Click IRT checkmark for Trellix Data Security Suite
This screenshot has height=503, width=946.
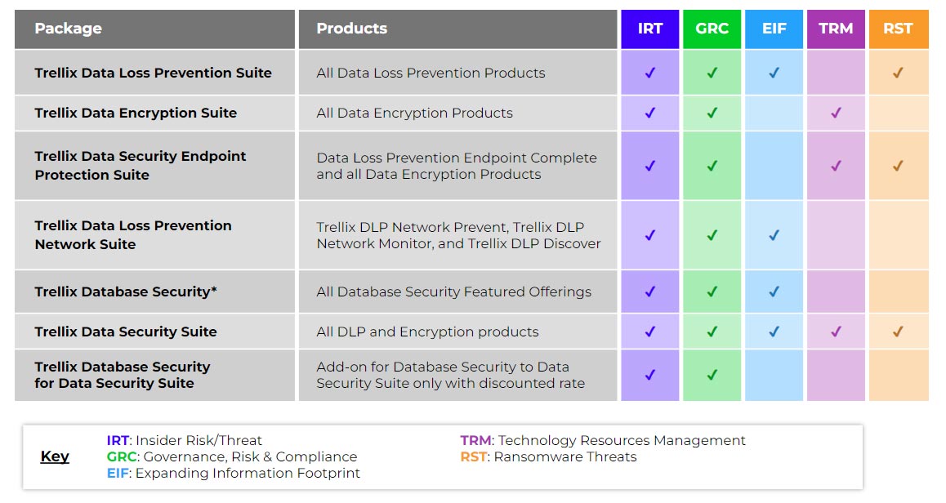tap(650, 332)
